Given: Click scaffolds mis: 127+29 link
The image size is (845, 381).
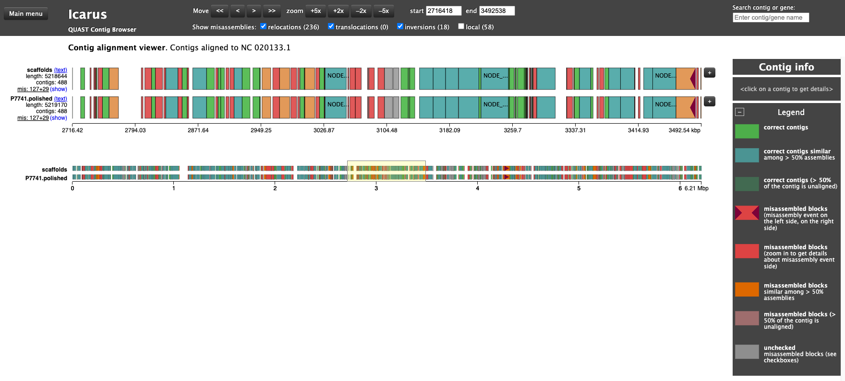Looking at the screenshot, I should tap(33, 89).
